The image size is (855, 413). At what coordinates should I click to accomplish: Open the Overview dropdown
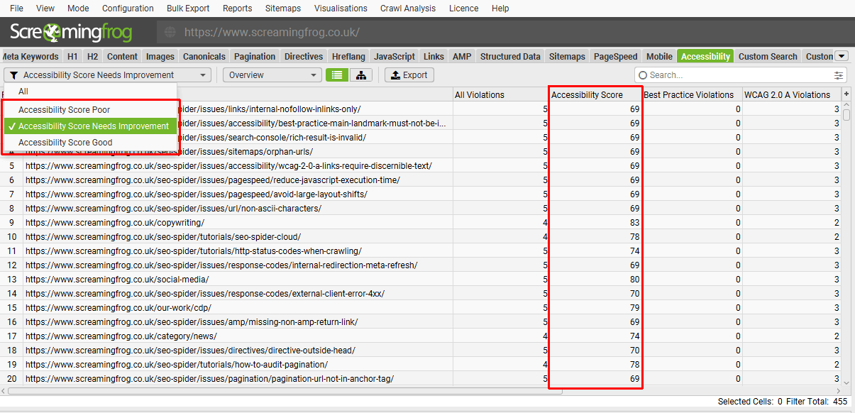tap(273, 75)
